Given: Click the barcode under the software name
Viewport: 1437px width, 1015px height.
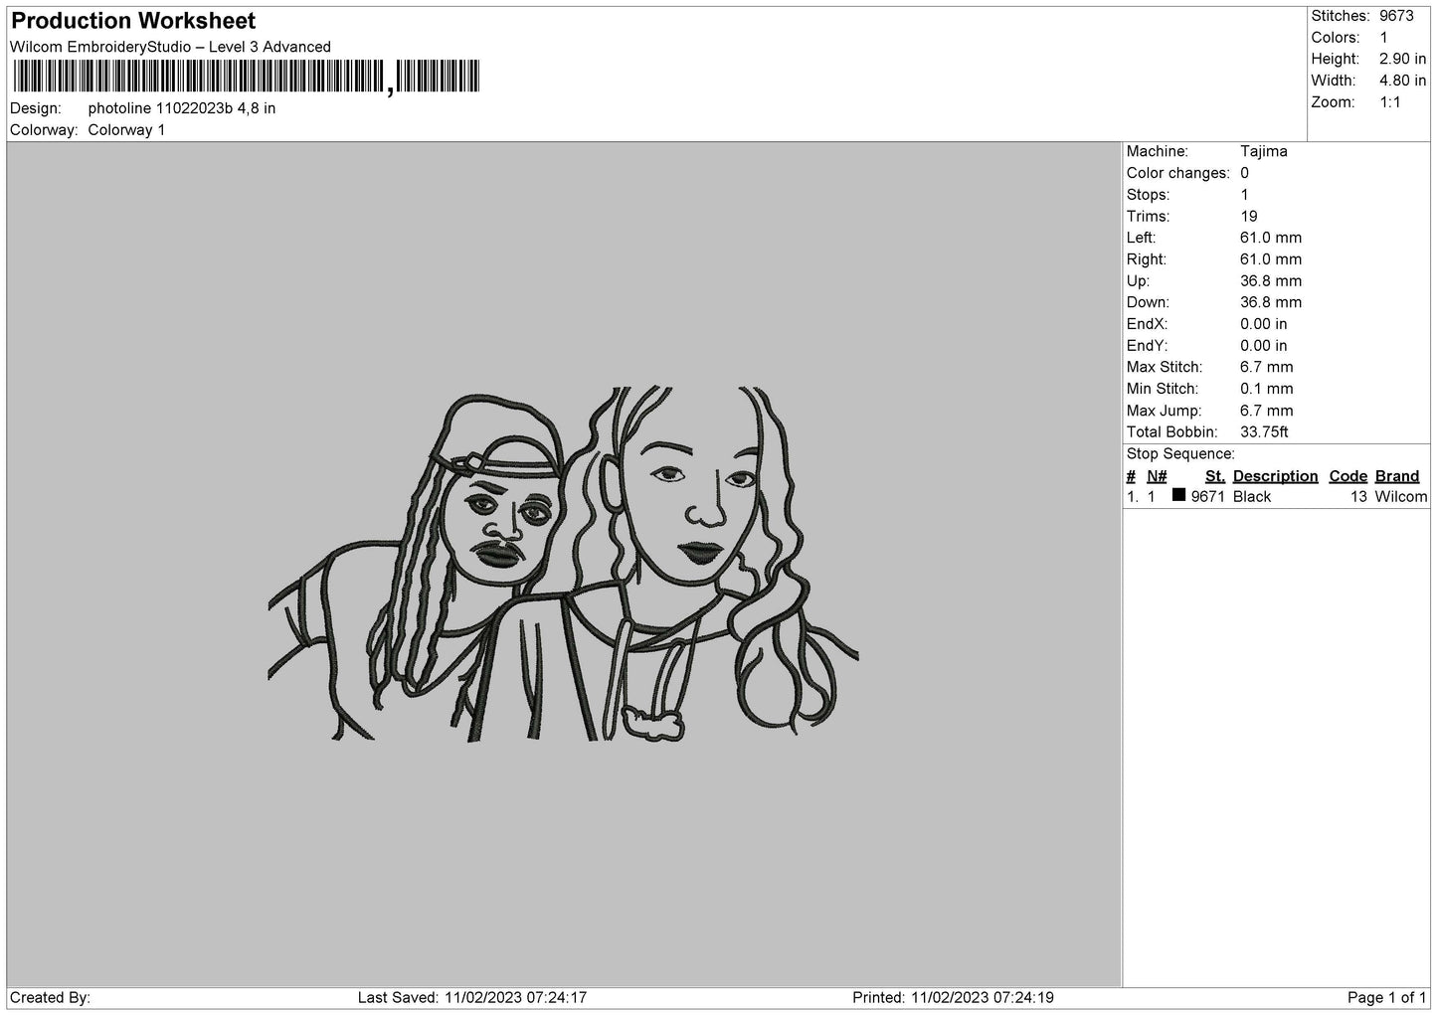Looking at the screenshot, I should point(246,78).
